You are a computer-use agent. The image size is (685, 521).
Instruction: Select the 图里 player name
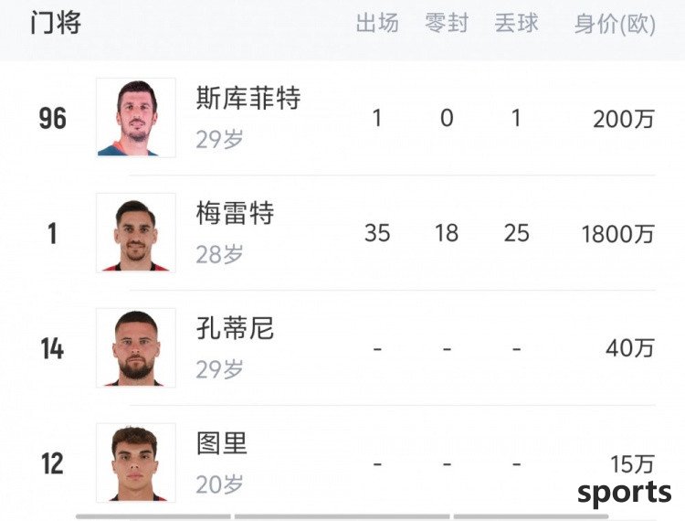tap(222, 442)
